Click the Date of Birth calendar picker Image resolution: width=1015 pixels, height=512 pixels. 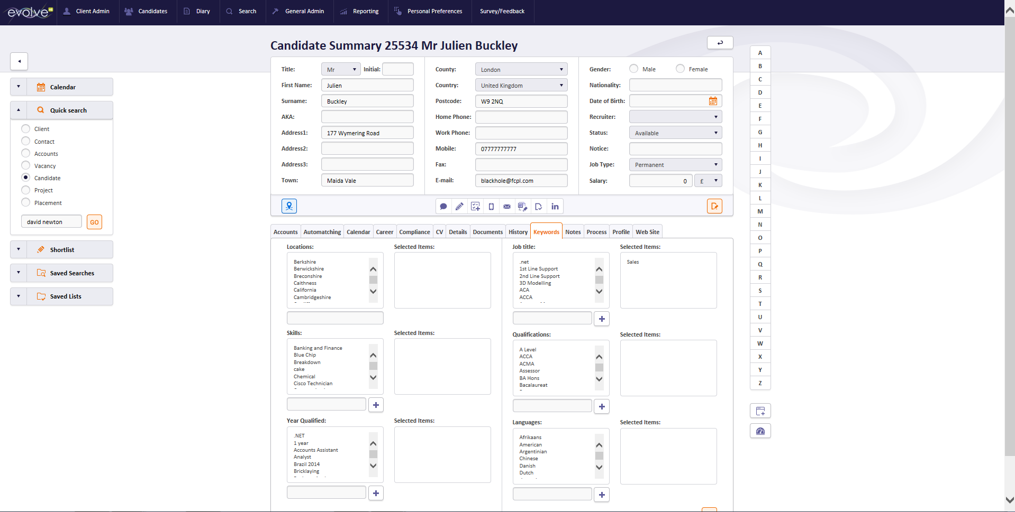click(713, 100)
